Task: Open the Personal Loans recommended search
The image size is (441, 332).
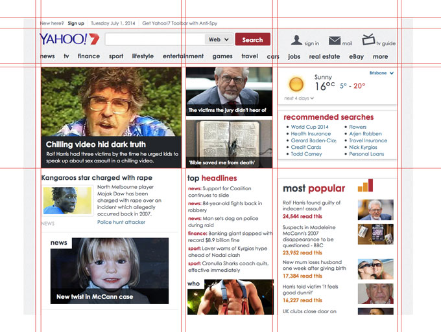Action: click(366, 154)
